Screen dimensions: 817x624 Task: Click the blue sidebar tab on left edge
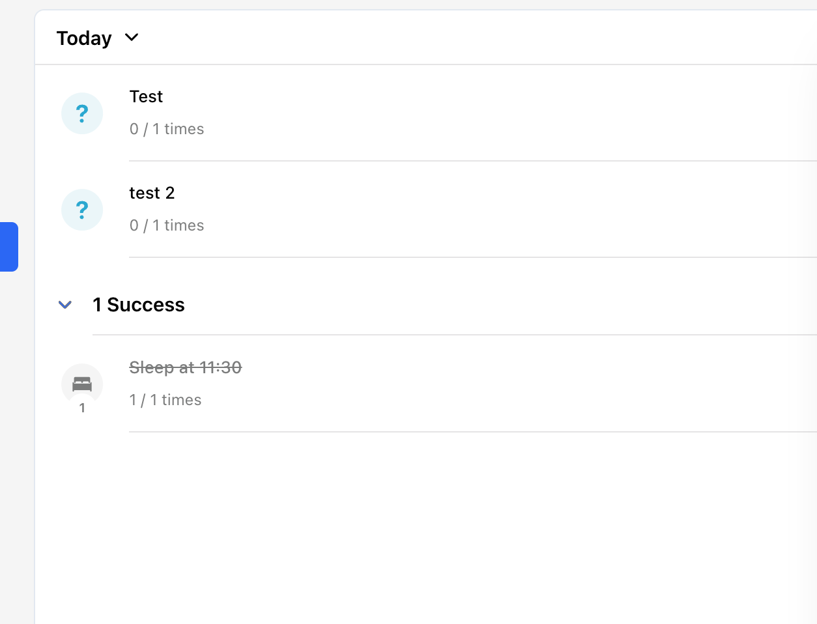coord(9,247)
